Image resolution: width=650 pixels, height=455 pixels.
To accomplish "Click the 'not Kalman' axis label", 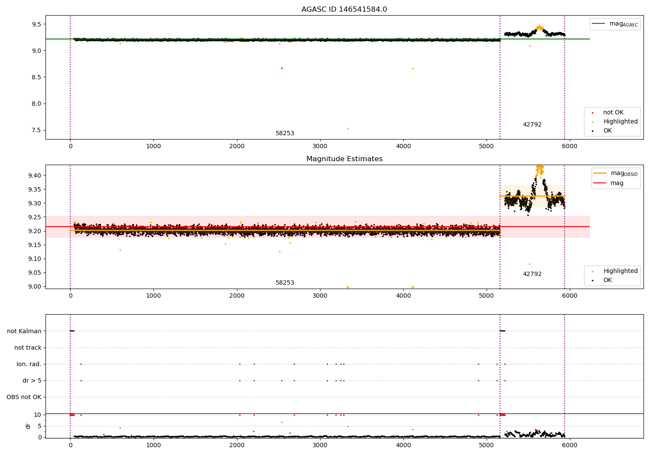I will tap(24, 331).
